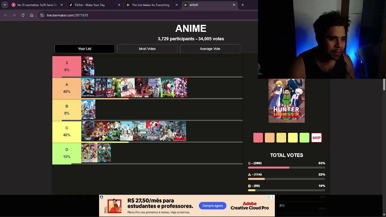Viewport: 386px width, 217px height.
Task: Open the ad info icon
Action: (x=269, y=197)
